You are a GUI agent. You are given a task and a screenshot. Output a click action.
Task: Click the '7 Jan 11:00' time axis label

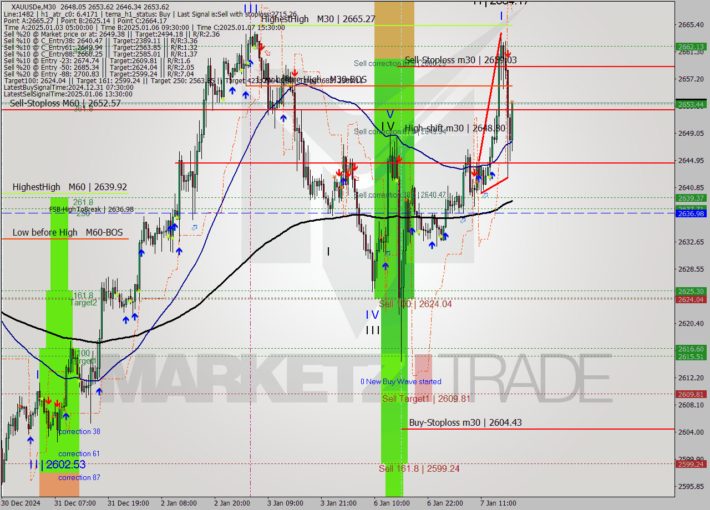click(x=498, y=503)
